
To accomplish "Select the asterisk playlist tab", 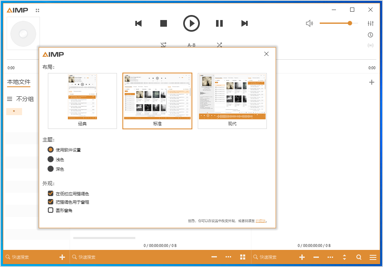I will point(14,111).
